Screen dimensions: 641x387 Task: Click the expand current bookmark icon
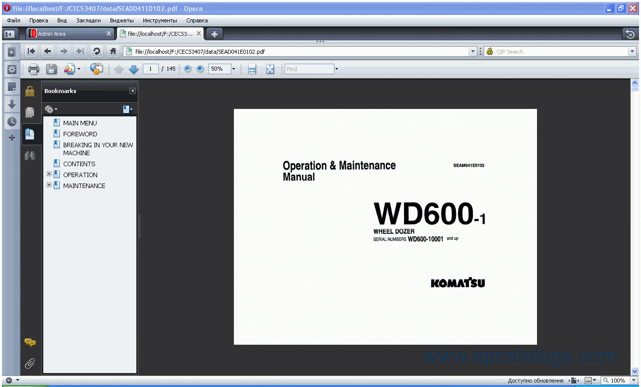pos(128,109)
